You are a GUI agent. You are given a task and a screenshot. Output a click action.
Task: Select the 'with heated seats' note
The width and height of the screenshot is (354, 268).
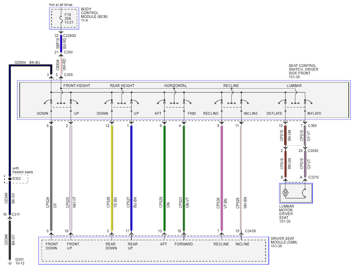click(x=22, y=170)
